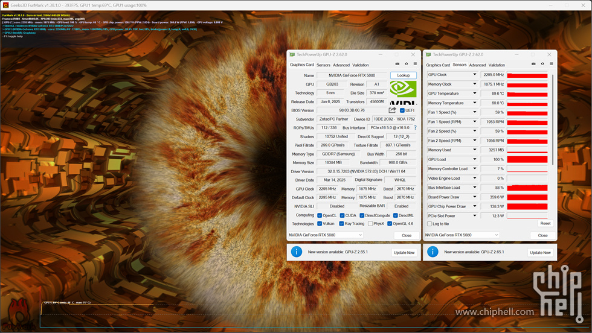This screenshot has width=592, height=333.
Task: Switch to Graphics Card tab in right GPU-Z window
Action: [x=438, y=65]
